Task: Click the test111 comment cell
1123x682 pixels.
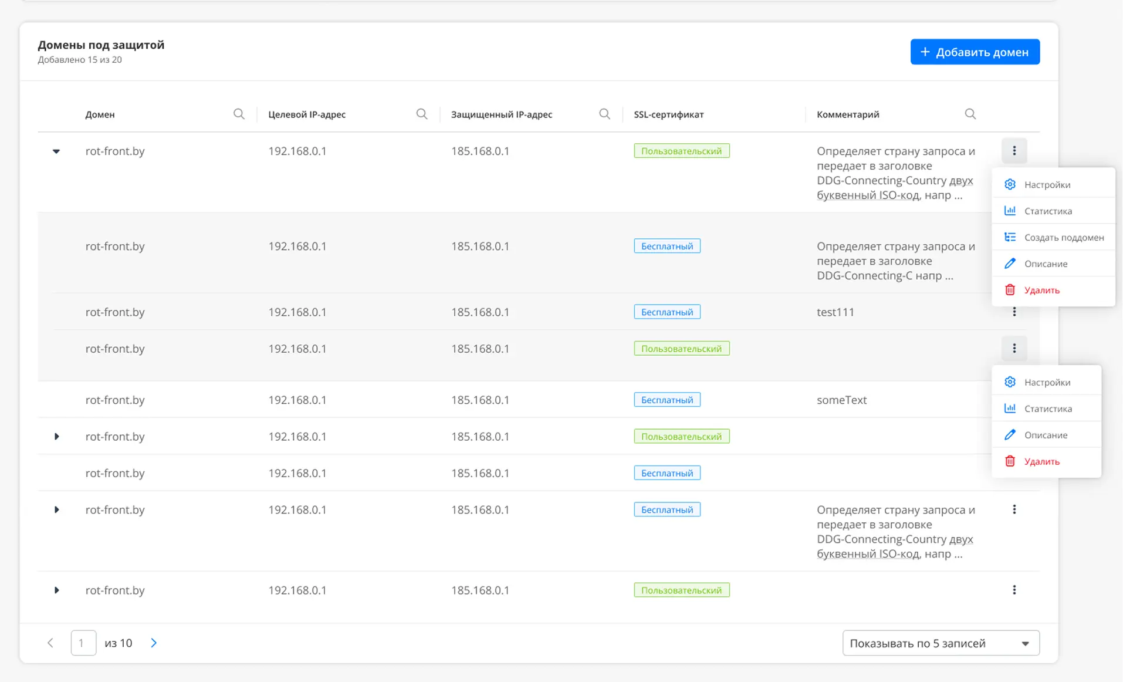Action: (835, 312)
